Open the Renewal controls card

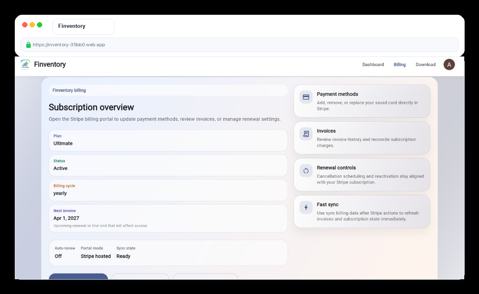pos(362,174)
